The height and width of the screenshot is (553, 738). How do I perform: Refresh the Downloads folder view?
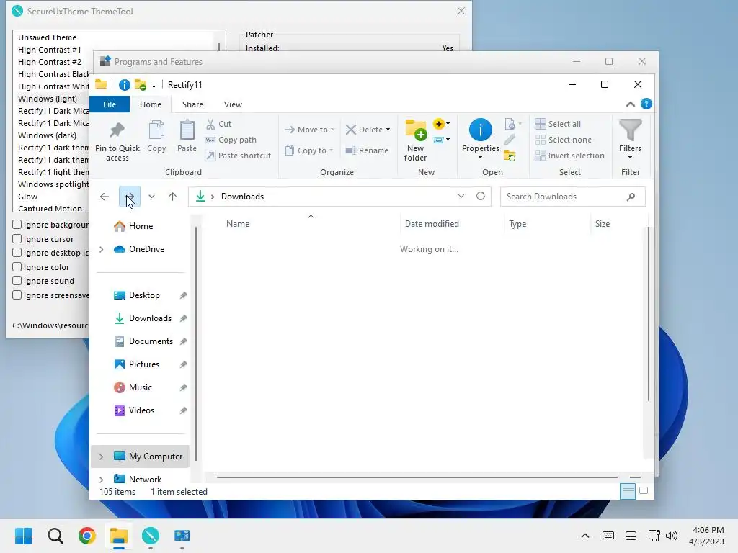point(481,196)
